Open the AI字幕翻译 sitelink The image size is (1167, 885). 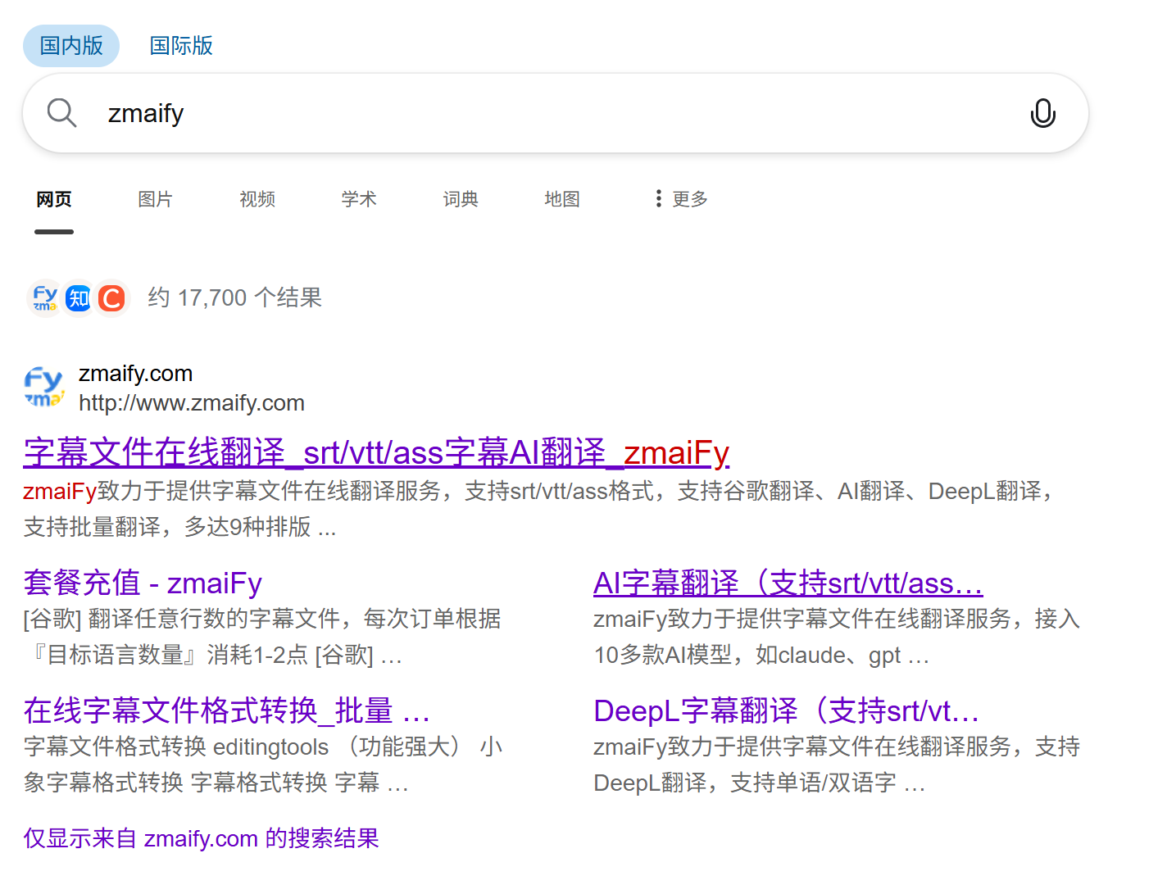(x=788, y=583)
